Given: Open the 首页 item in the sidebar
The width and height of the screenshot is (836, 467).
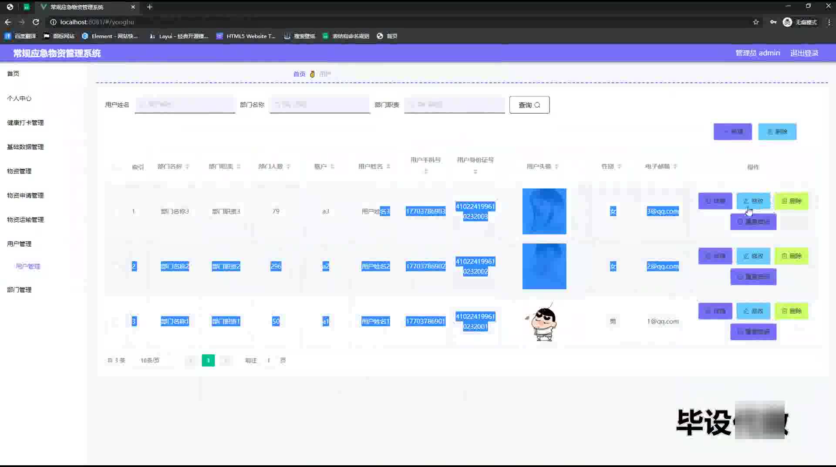Looking at the screenshot, I should click(x=13, y=74).
